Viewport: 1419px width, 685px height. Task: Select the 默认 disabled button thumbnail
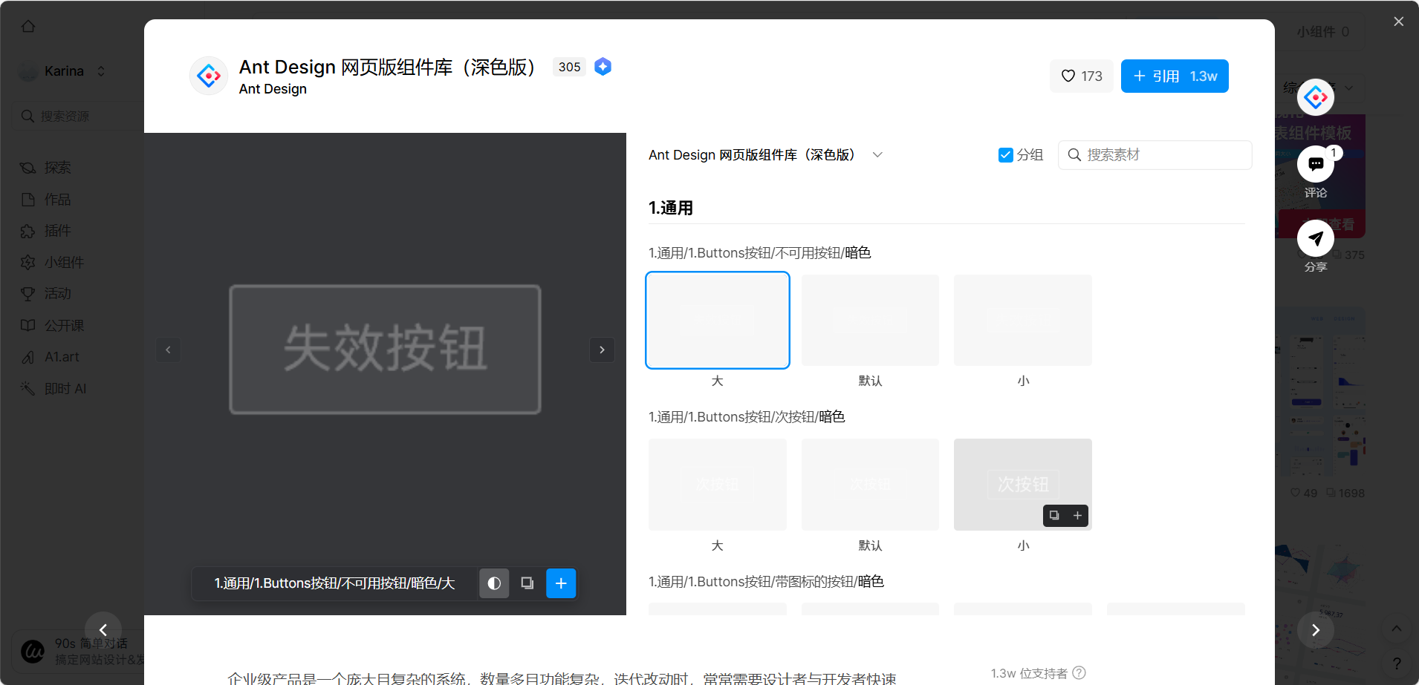click(870, 320)
